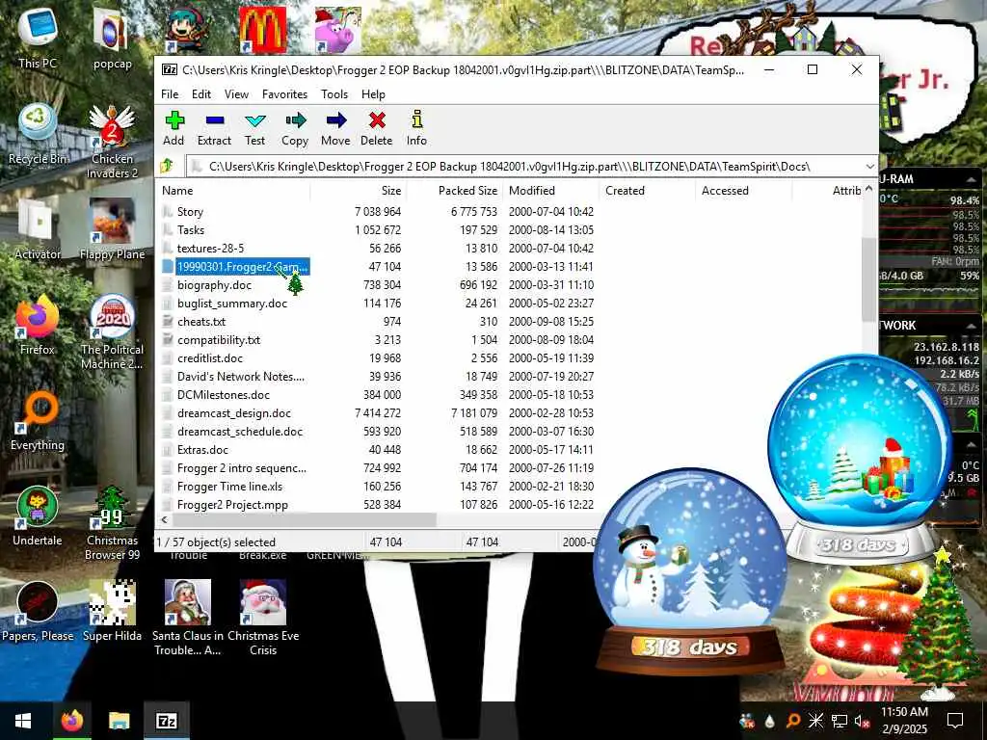Open the Super Hilda desktop icon
The height and width of the screenshot is (740, 987).
coord(112,612)
